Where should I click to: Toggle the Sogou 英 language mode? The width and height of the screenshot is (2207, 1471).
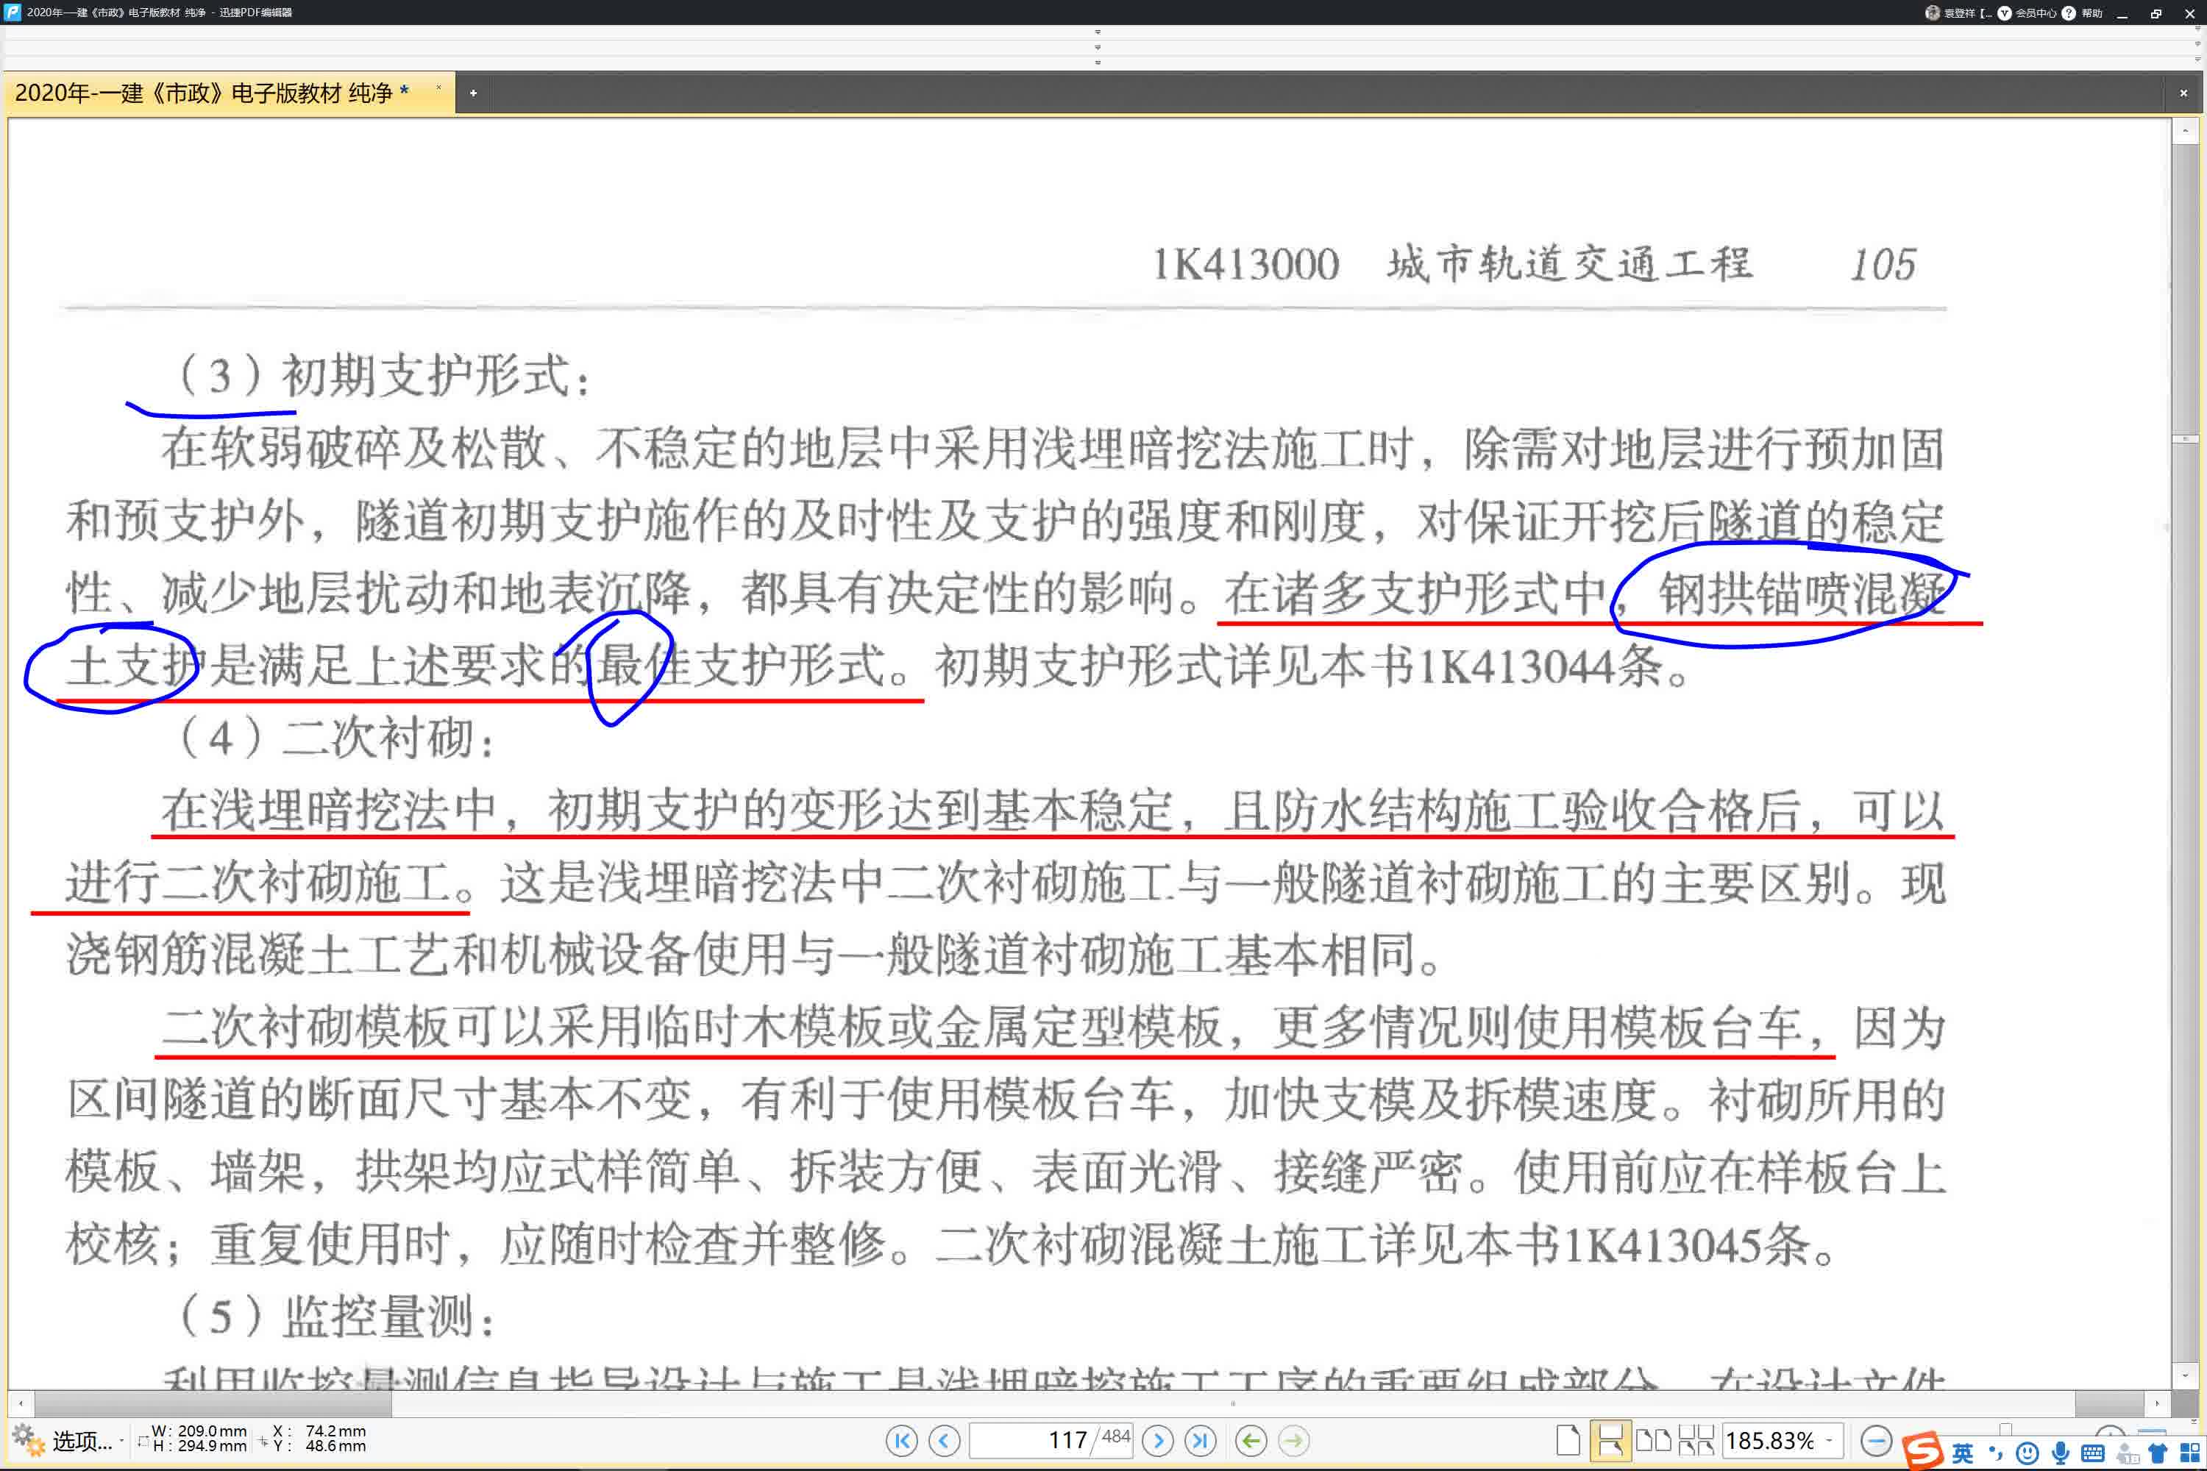pos(1962,1453)
